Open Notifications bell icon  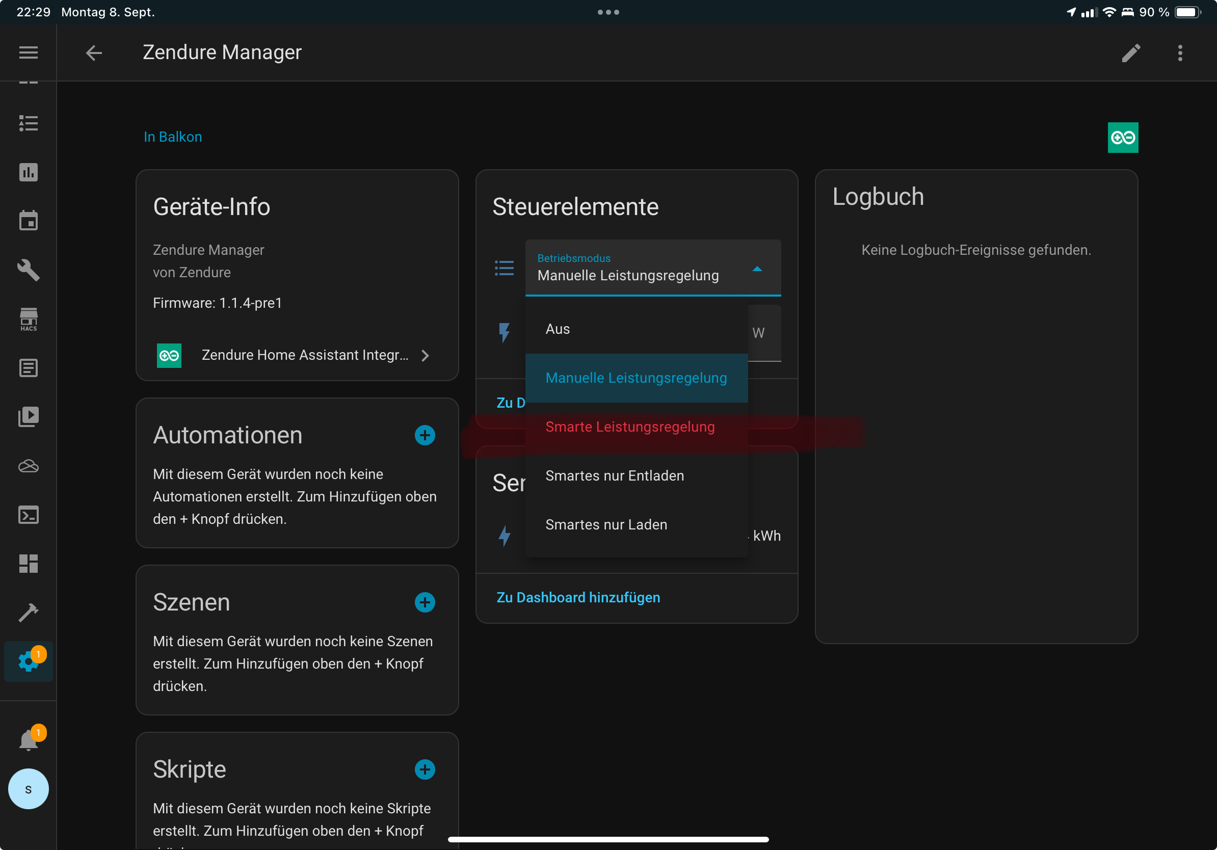click(28, 740)
